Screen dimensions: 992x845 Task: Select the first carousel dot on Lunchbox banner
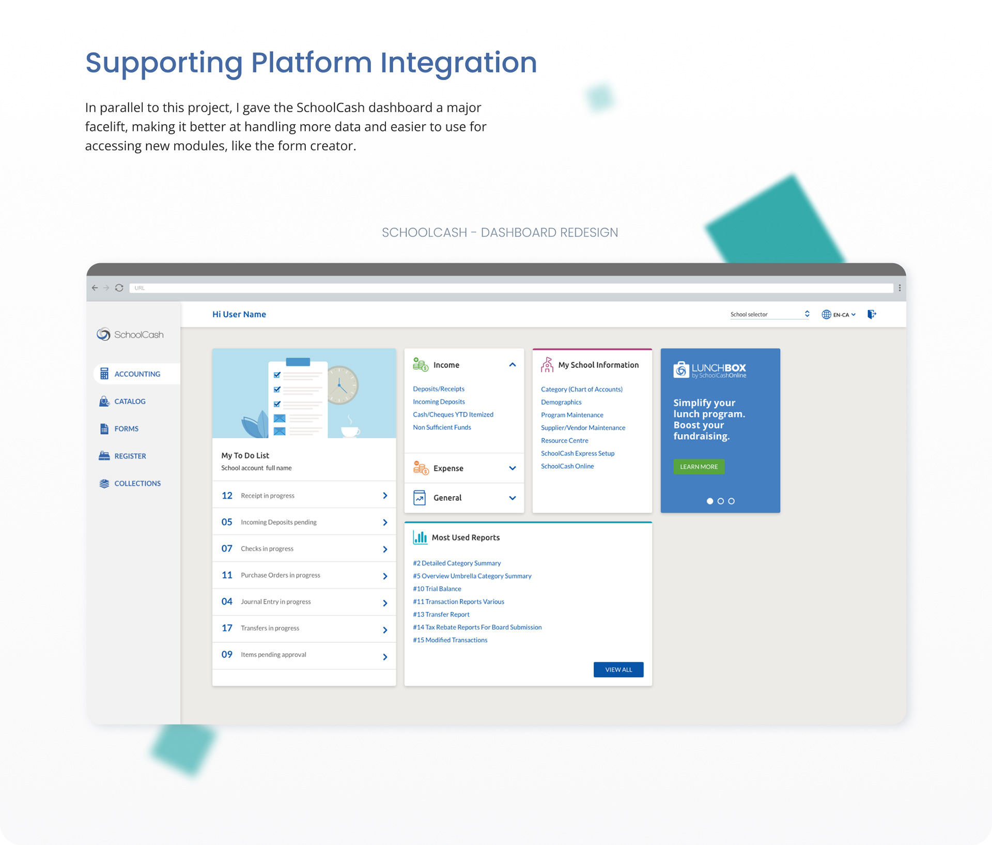tap(709, 501)
